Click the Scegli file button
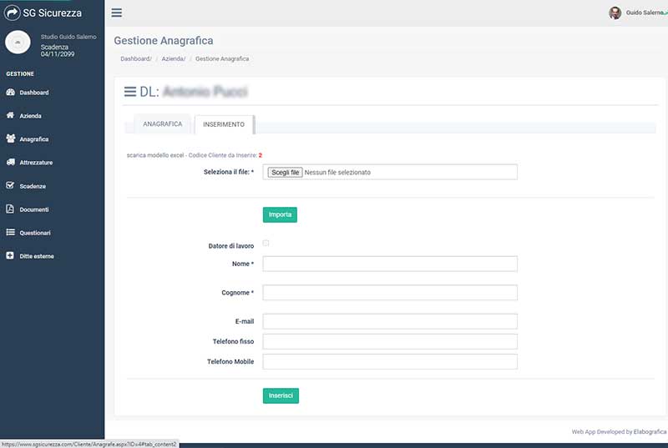 click(285, 173)
